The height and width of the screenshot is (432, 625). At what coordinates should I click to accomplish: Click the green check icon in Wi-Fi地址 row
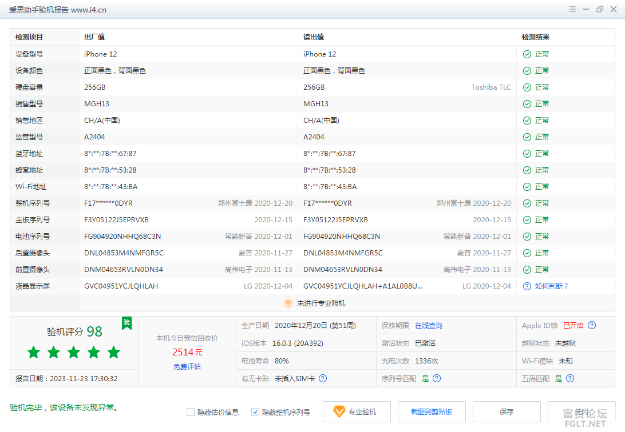click(527, 187)
